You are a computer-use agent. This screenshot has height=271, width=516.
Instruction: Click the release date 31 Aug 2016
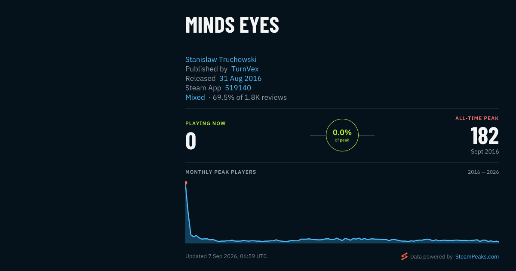click(x=240, y=78)
